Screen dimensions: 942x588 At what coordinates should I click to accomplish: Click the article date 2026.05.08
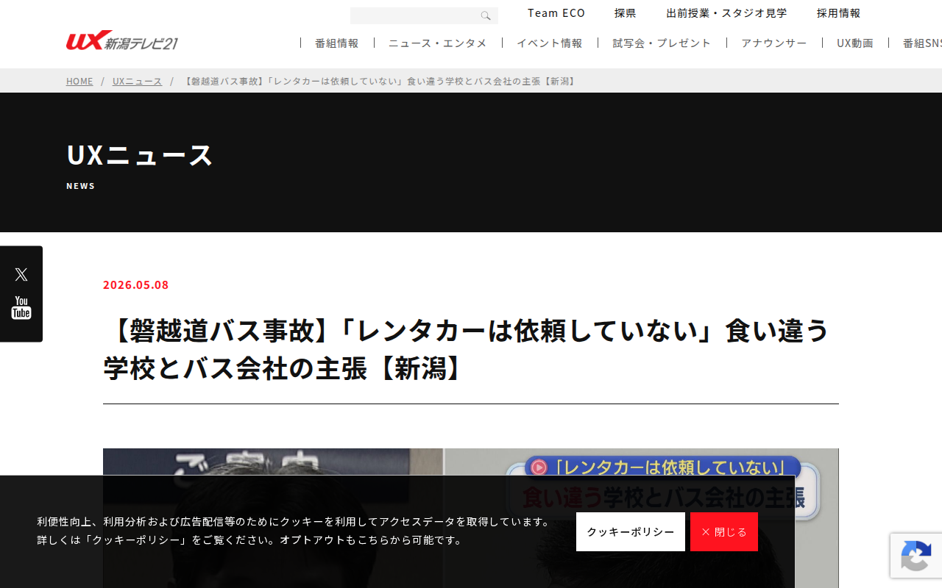point(136,284)
